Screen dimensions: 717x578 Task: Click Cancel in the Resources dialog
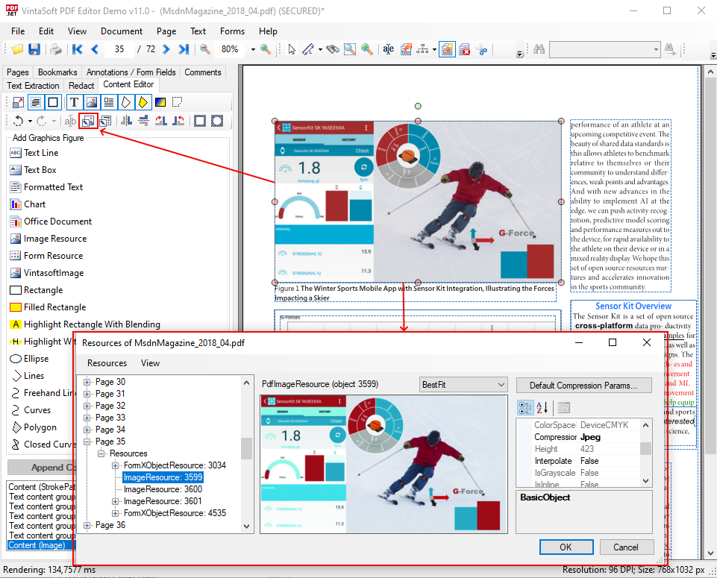pos(626,547)
